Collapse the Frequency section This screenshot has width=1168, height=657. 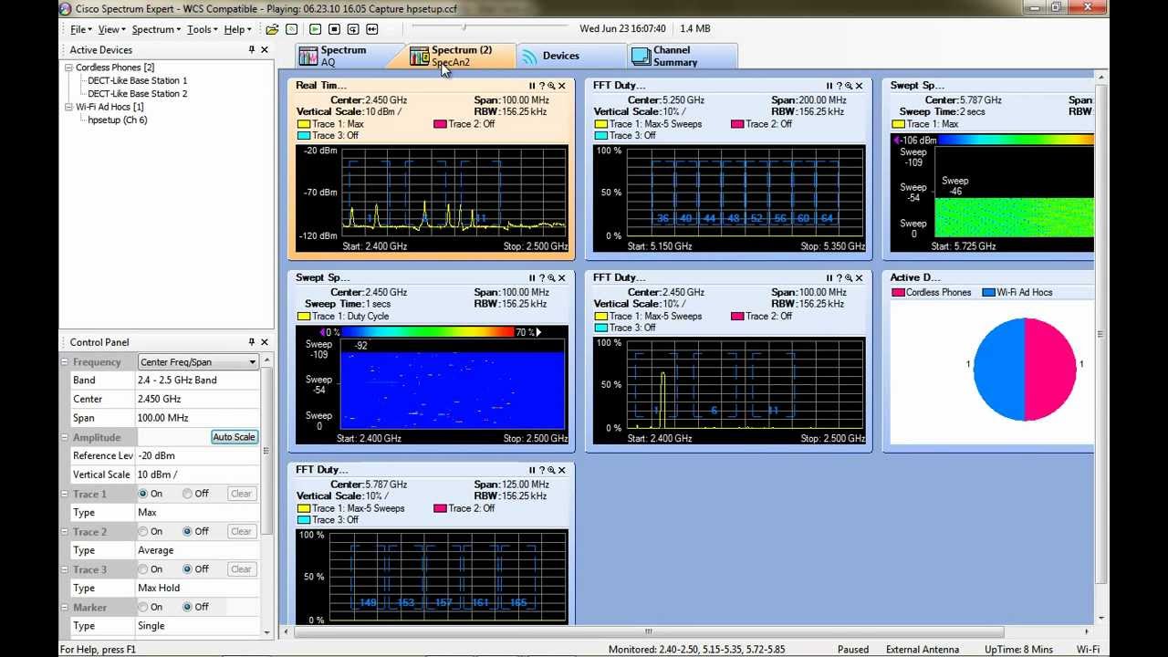coord(65,362)
